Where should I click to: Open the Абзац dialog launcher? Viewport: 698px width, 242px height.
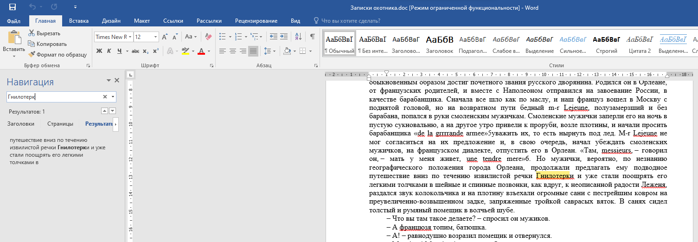click(316, 66)
